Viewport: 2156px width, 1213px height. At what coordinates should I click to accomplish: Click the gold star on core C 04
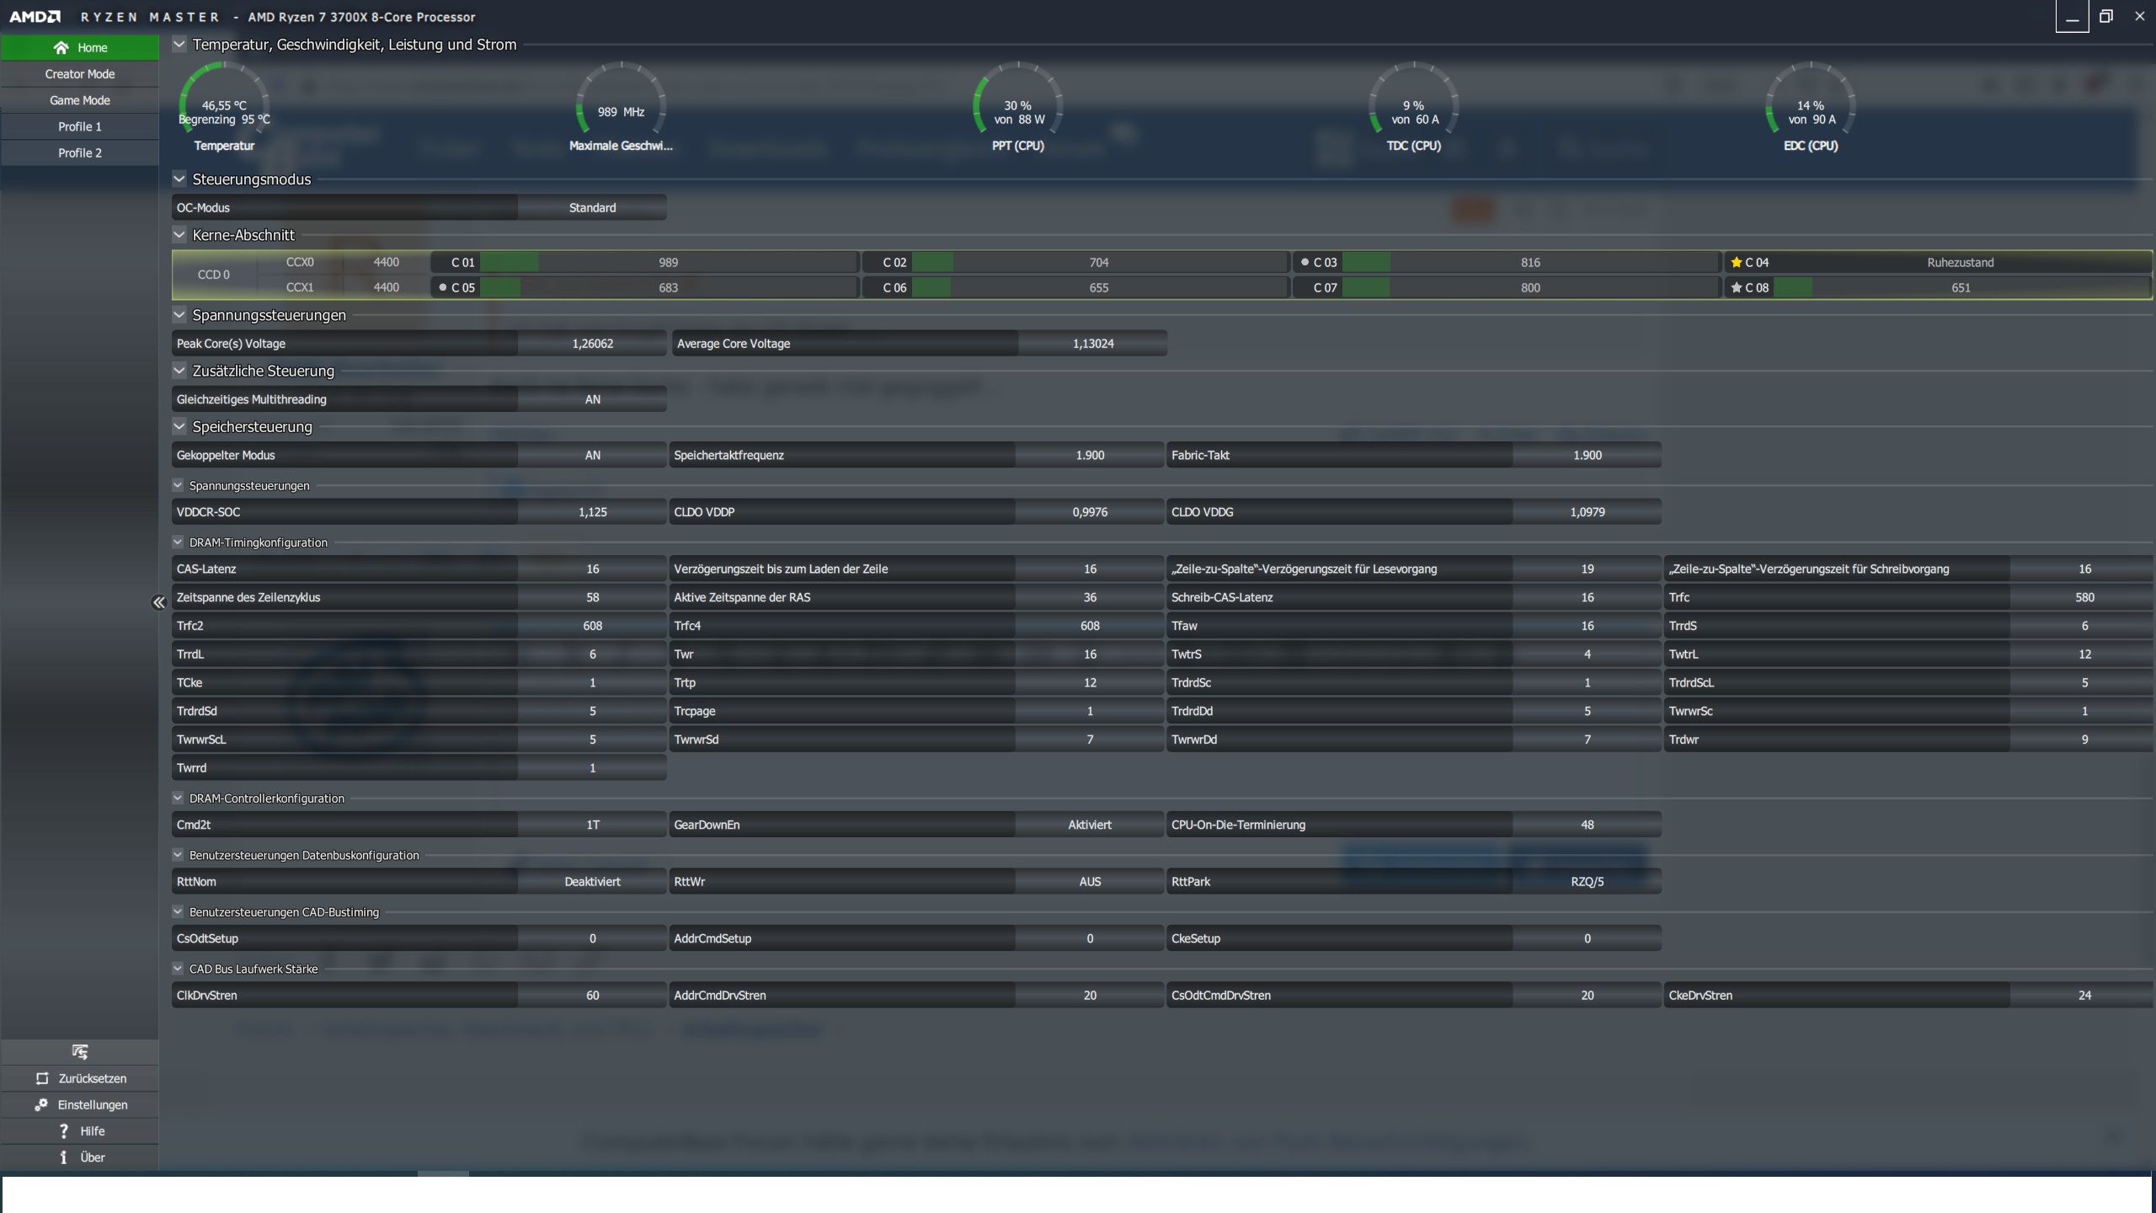[1736, 263]
